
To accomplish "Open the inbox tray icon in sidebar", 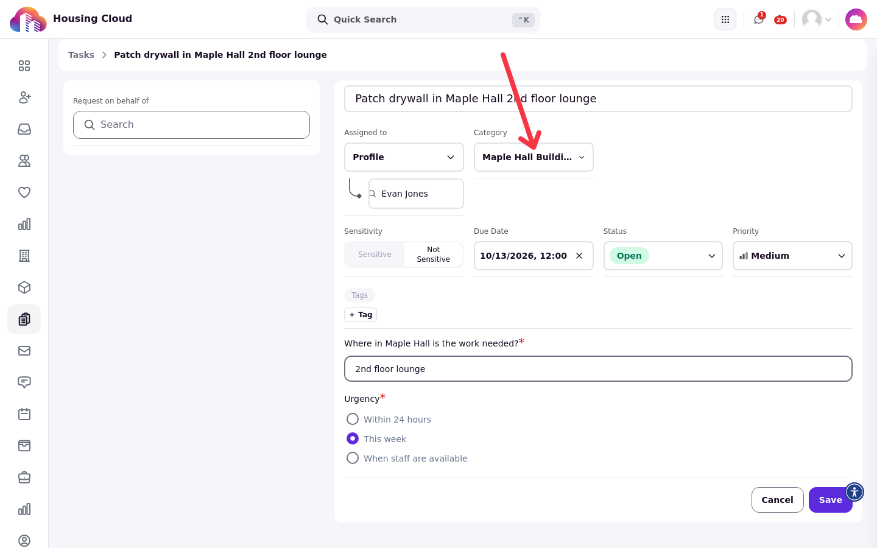I will [24, 129].
